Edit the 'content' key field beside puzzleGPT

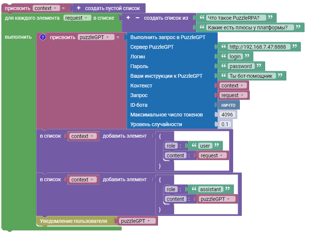[176, 199]
